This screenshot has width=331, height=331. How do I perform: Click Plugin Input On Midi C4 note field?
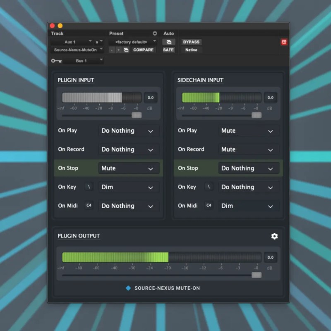pos(89,205)
